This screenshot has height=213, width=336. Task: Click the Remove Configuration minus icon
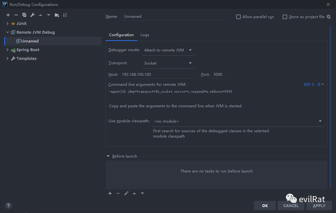(16, 15)
